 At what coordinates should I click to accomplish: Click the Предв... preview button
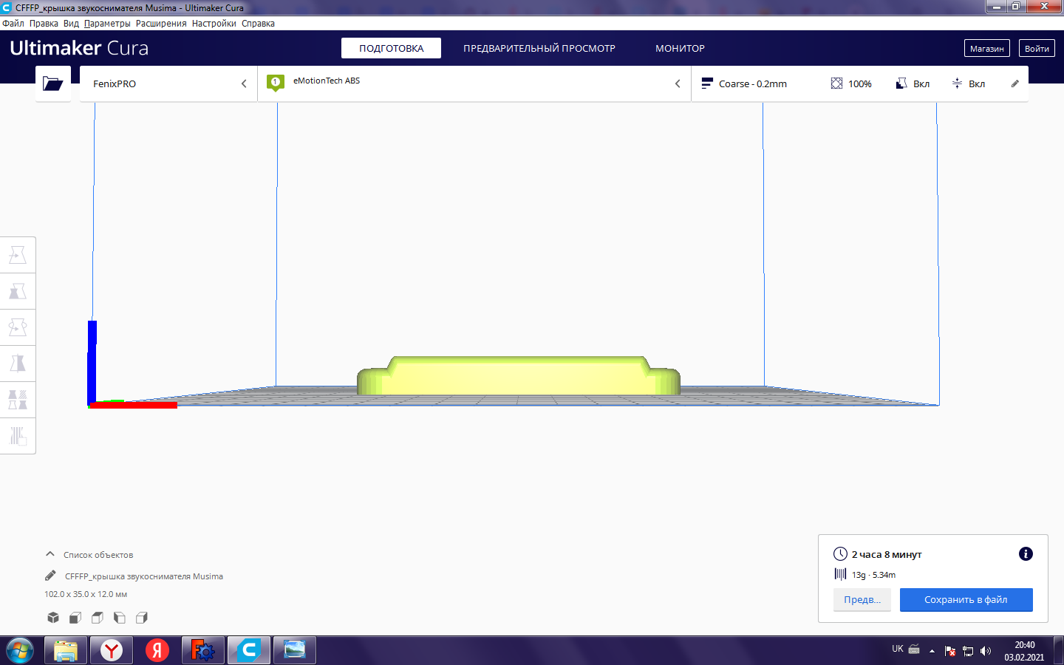point(862,600)
